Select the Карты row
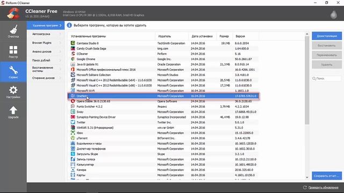The height and width of the screenshot is (193, 344). (163, 175)
